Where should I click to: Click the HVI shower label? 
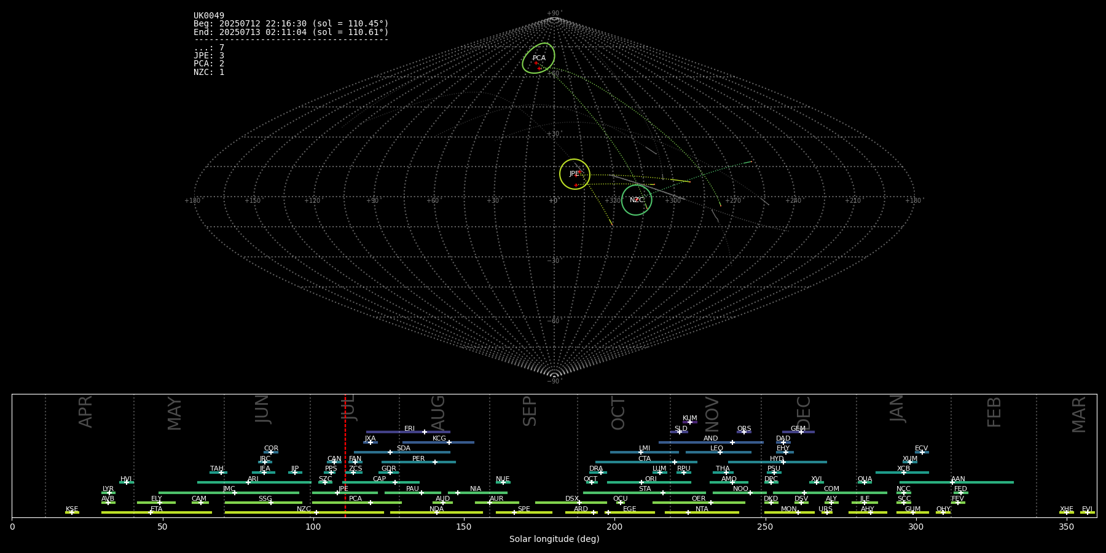coord(126,479)
